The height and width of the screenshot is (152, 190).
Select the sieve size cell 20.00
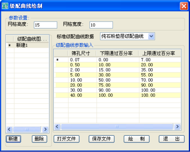coord(83,85)
